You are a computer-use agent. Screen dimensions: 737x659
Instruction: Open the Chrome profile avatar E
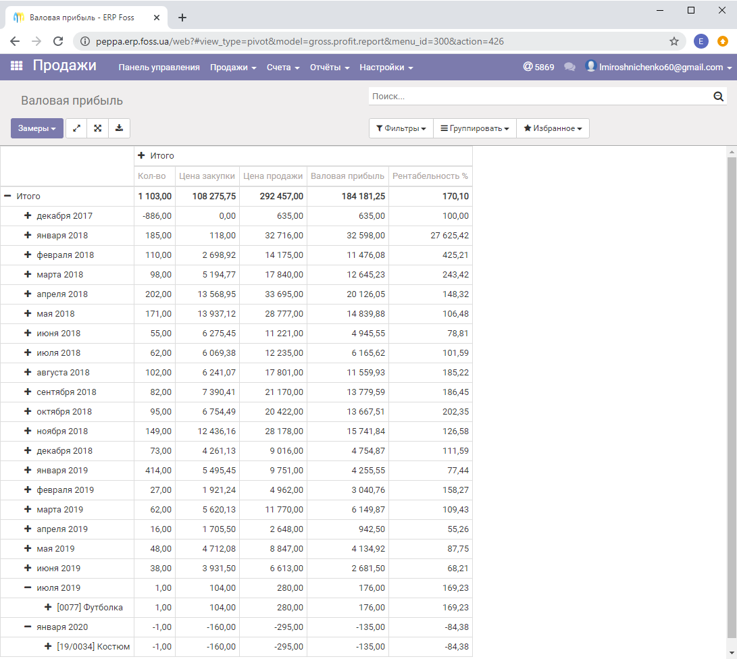tap(701, 41)
